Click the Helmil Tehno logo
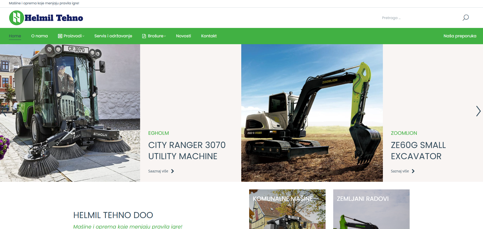Viewport: 483px width, 229px height. (46, 18)
